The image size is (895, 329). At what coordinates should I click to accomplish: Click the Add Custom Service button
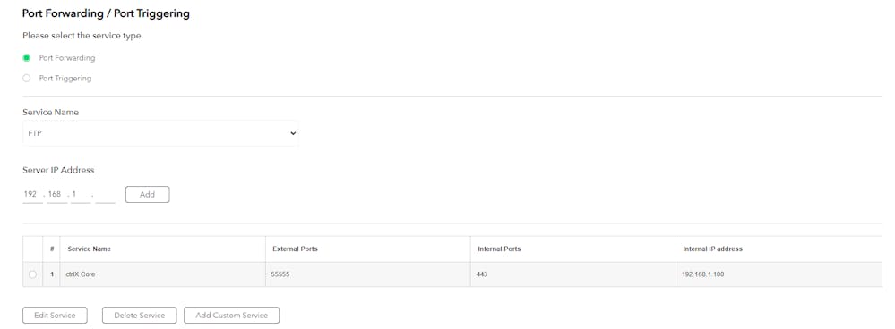[231, 316]
